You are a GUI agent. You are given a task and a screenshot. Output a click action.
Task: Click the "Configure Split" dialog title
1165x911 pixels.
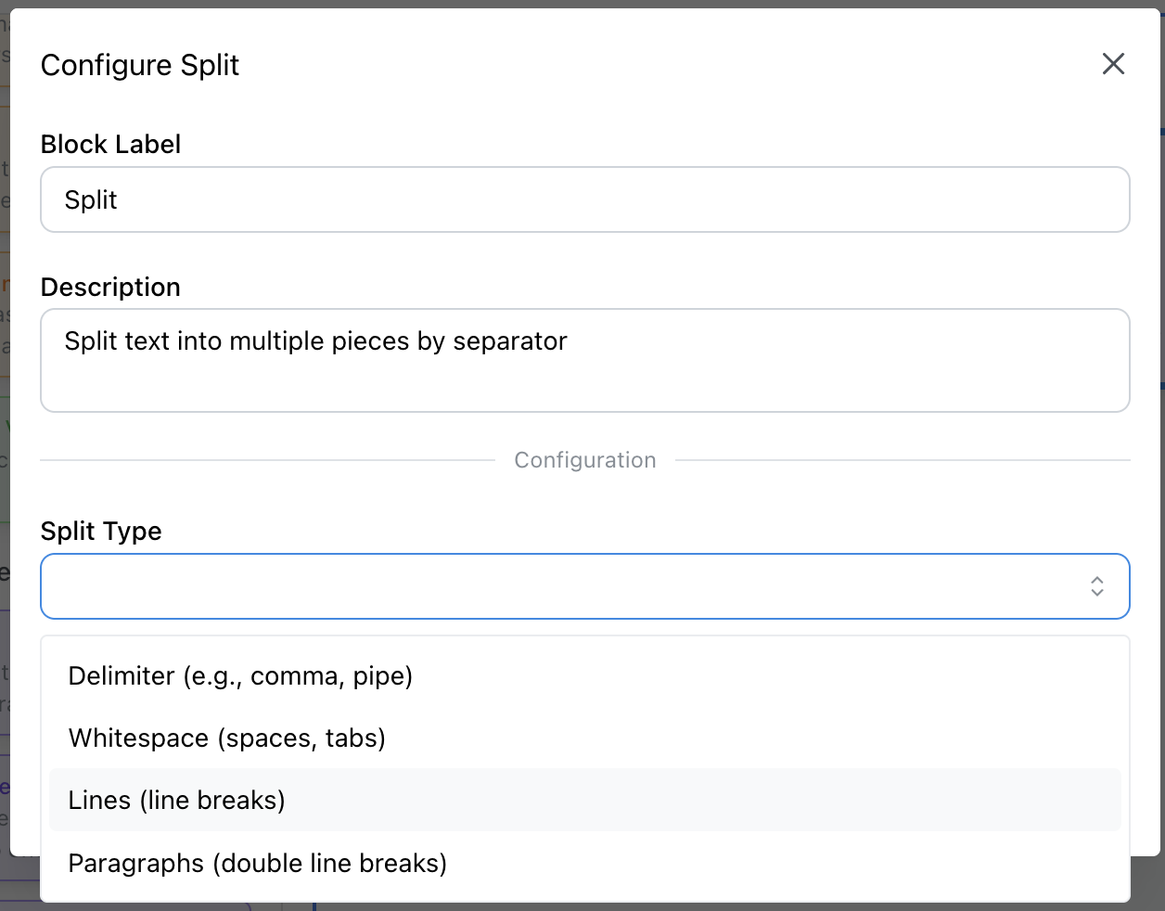tap(140, 65)
